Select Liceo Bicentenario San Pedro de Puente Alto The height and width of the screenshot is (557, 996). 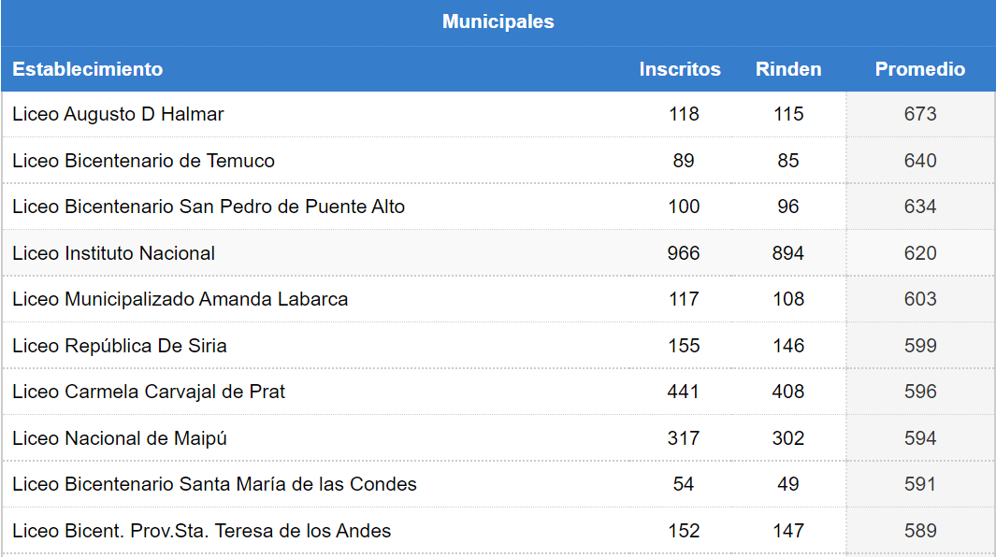coord(209,207)
